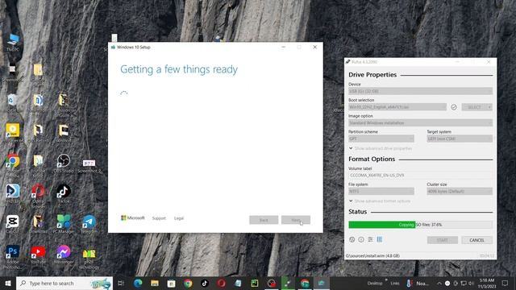The image size is (516, 290).
Task: Open the Rufus settings sliders icon
Action: coord(370,240)
